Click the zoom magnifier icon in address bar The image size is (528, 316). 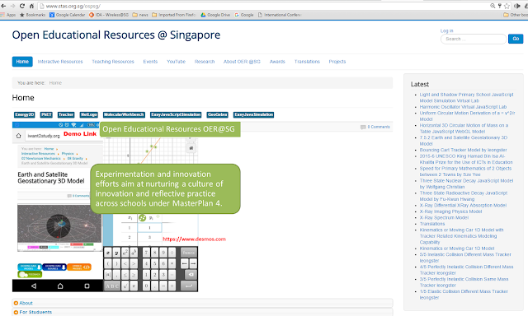493,6
